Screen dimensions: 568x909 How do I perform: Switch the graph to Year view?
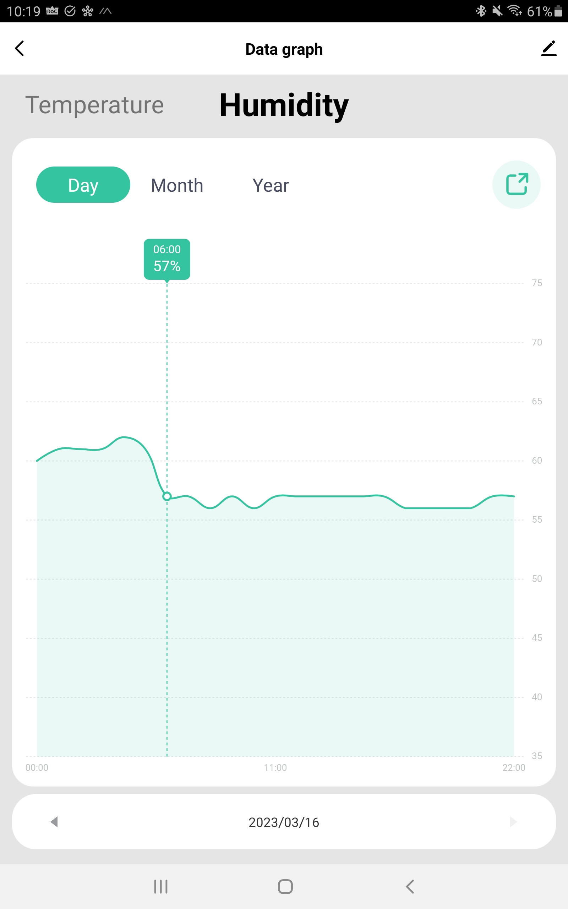point(271,186)
